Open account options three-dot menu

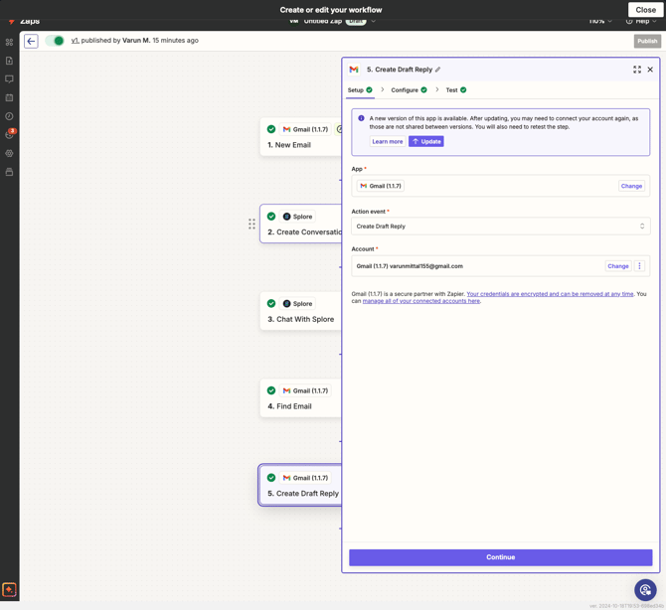[x=639, y=266]
